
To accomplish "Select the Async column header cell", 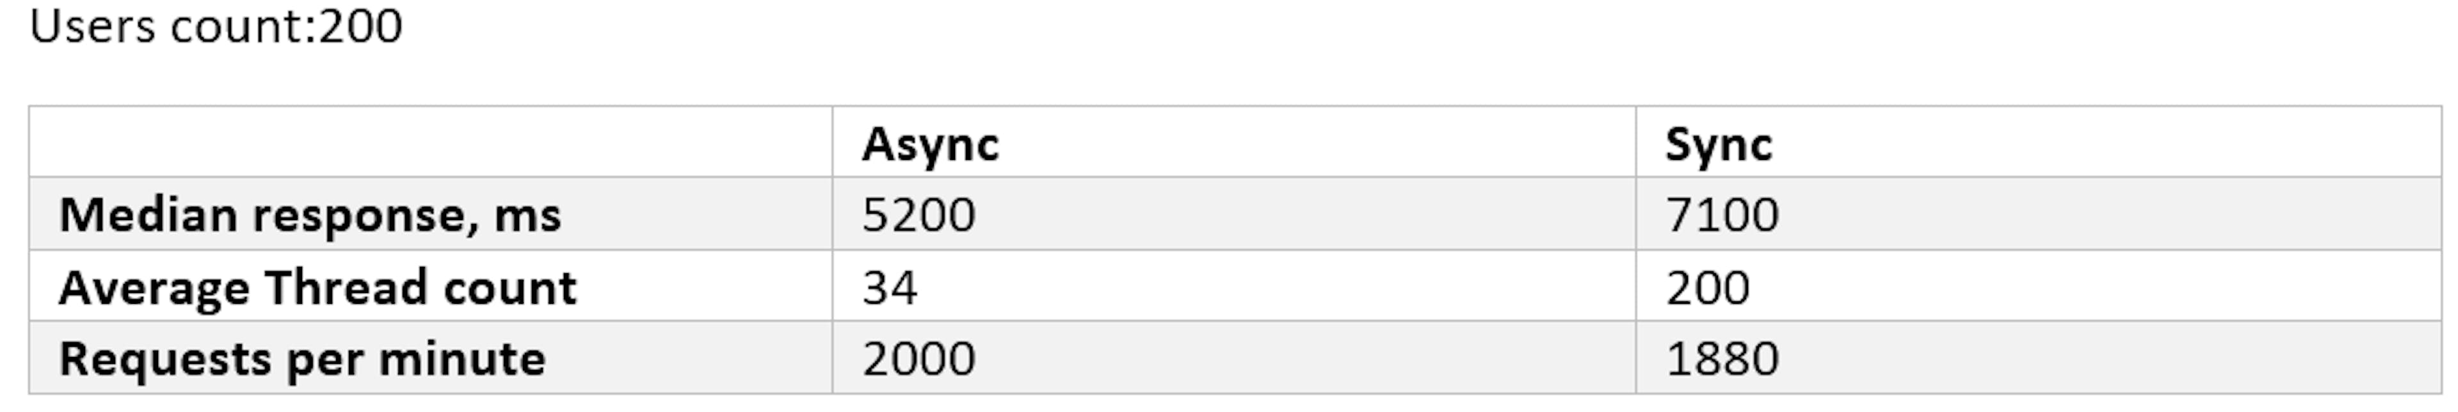I will 930,144.
